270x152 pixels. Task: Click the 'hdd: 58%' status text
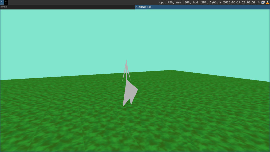pos(200,2)
